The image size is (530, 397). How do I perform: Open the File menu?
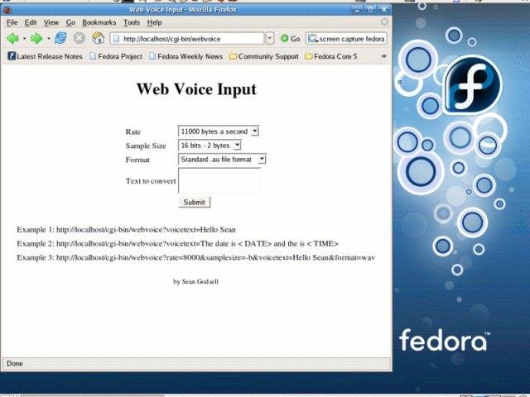tap(12, 22)
